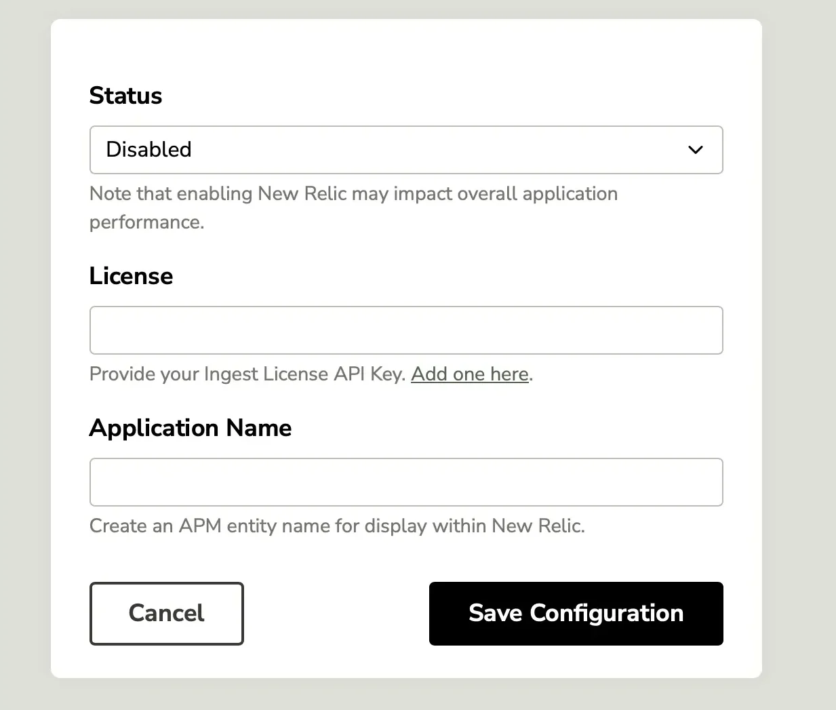The height and width of the screenshot is (710, 836).
Task: Click the dropdown arrow to view status options
Action: click(696, 150)
